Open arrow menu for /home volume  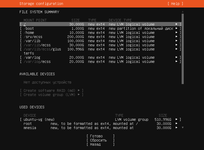[176, 33]
